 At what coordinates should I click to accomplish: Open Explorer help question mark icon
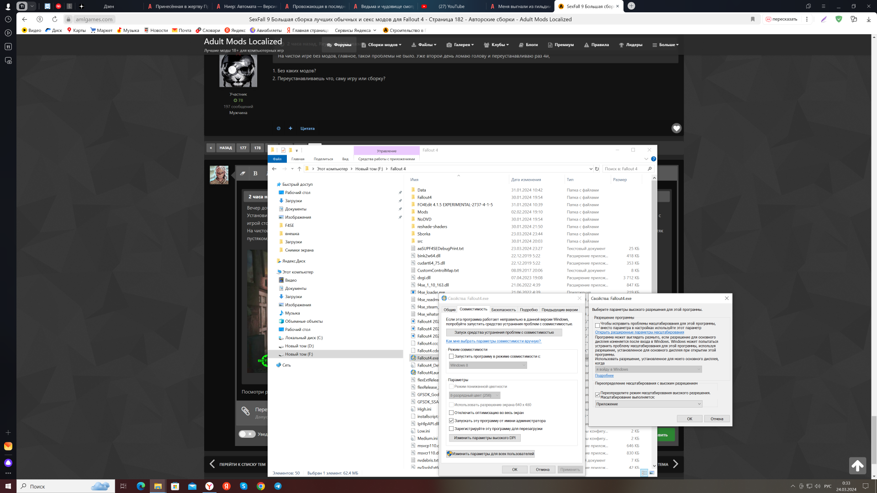click(654, 159)
